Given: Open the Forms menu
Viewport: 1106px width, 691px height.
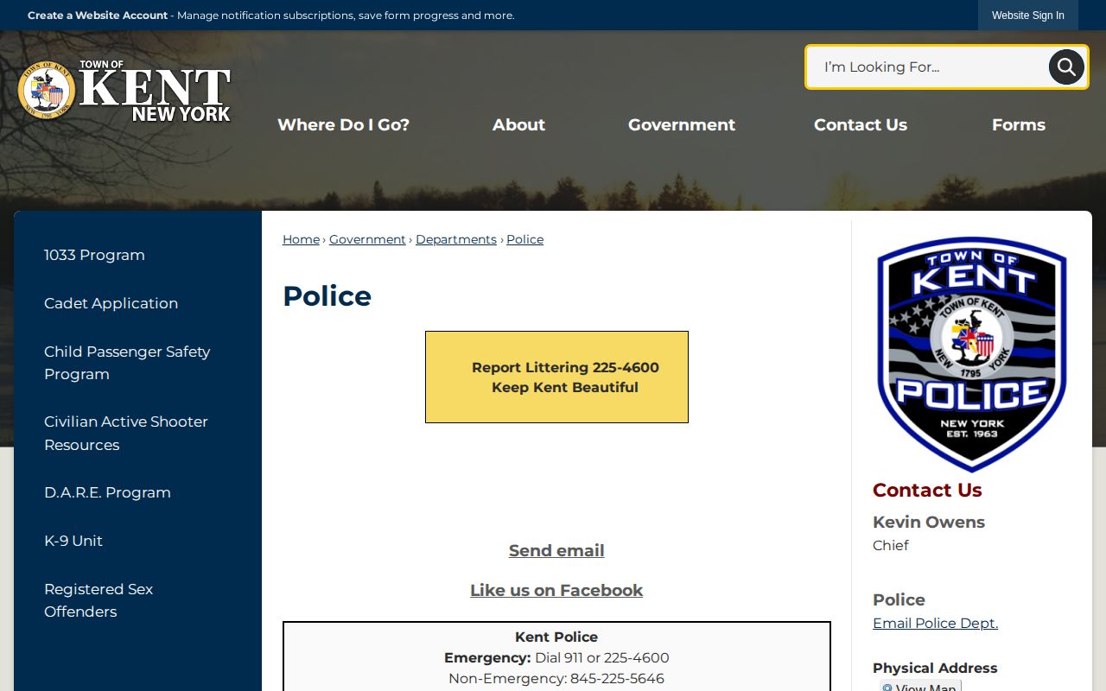Looking at the screenshot, I should [1019, 124].
